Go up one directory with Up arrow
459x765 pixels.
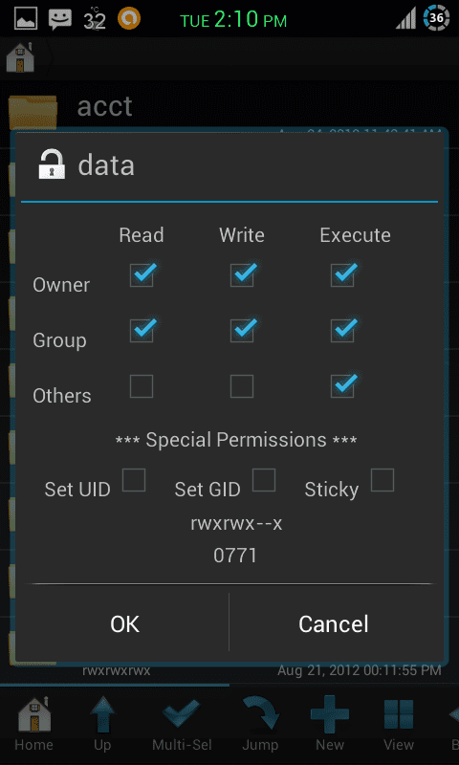102,723
